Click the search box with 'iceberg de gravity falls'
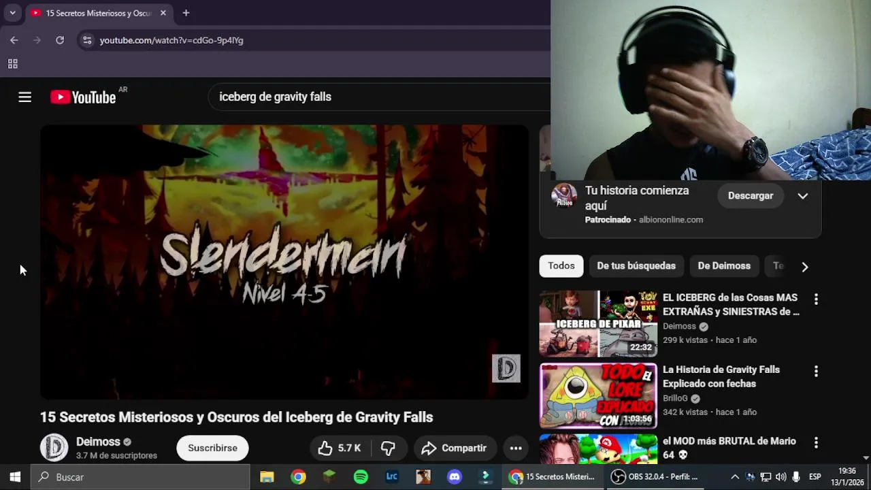Screen dimensions: 871x490 (380, 97)
